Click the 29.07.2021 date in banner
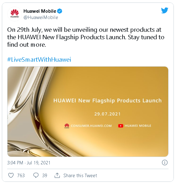Image resolution: width=176 pixels, height=184 pixels. 108,114
